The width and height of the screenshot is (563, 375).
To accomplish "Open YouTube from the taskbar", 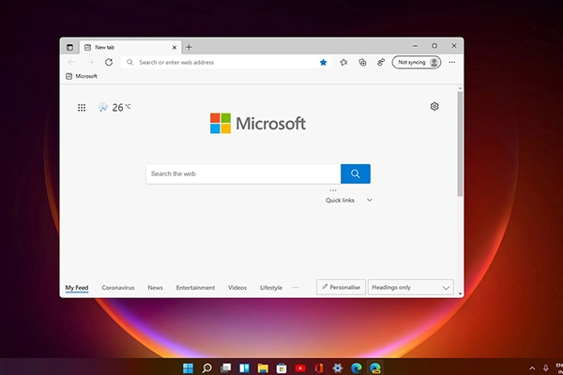I will (x=300, y=367).
